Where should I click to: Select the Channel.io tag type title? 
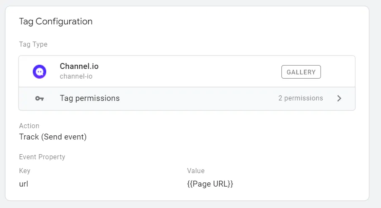click(x=79, y=66)
